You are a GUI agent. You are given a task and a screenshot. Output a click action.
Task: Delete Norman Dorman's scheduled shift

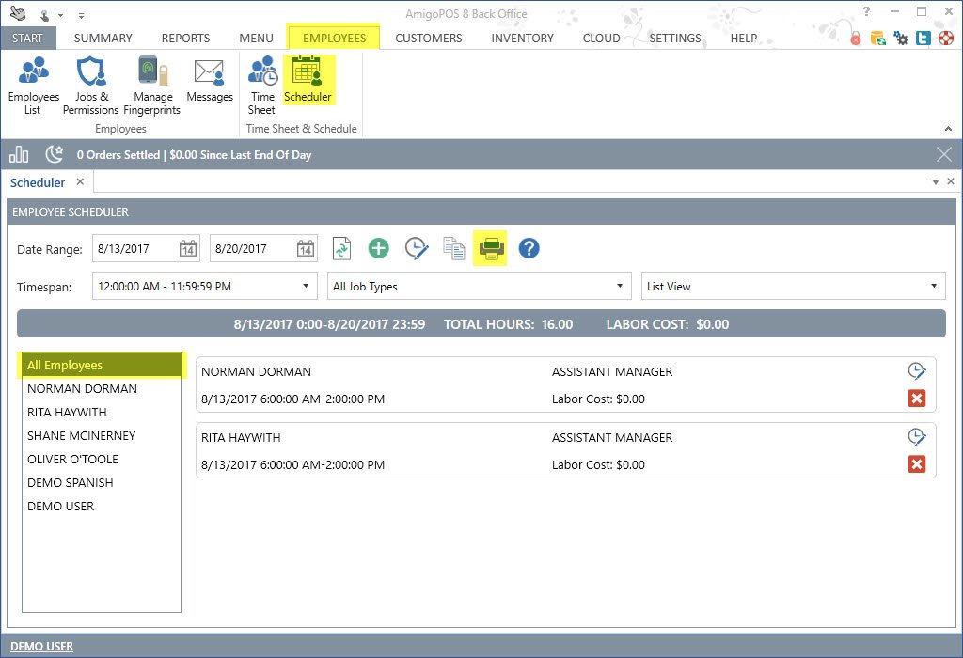pos(917,399)
